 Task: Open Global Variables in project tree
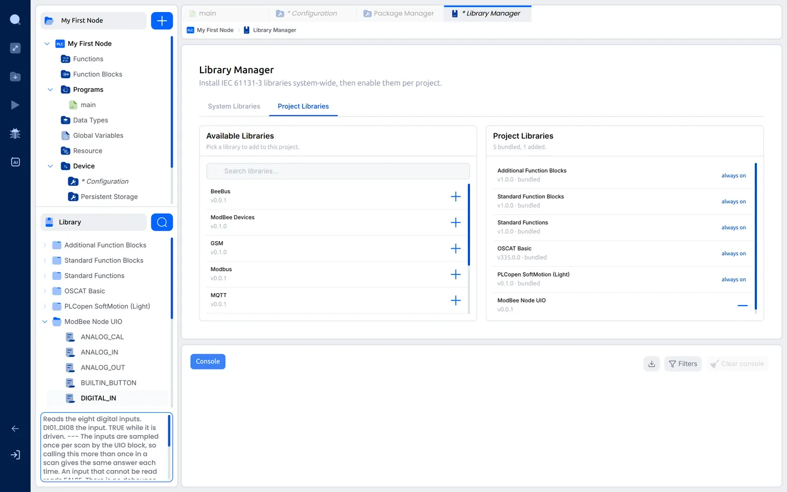tap(98, 136)
